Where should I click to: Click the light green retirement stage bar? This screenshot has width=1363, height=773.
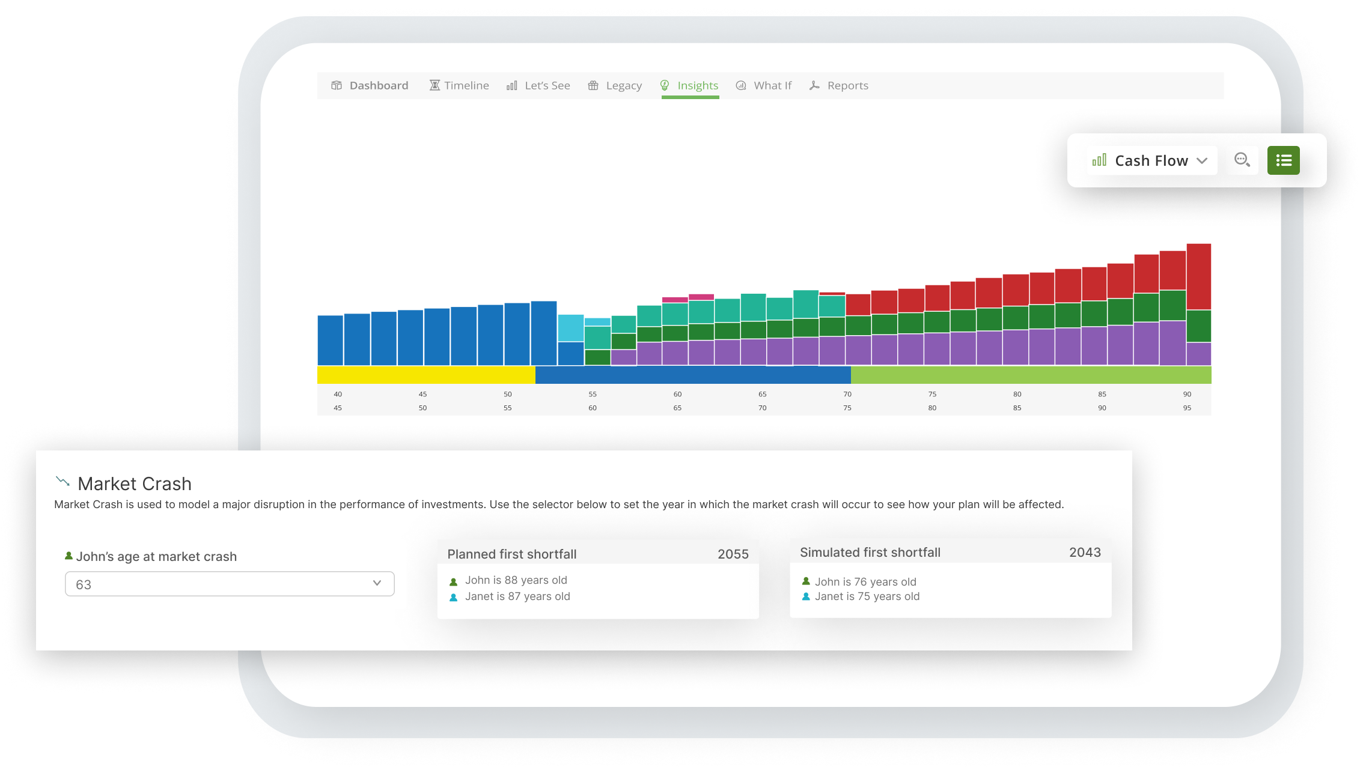pyautogui.click(x=1030, y=375)
